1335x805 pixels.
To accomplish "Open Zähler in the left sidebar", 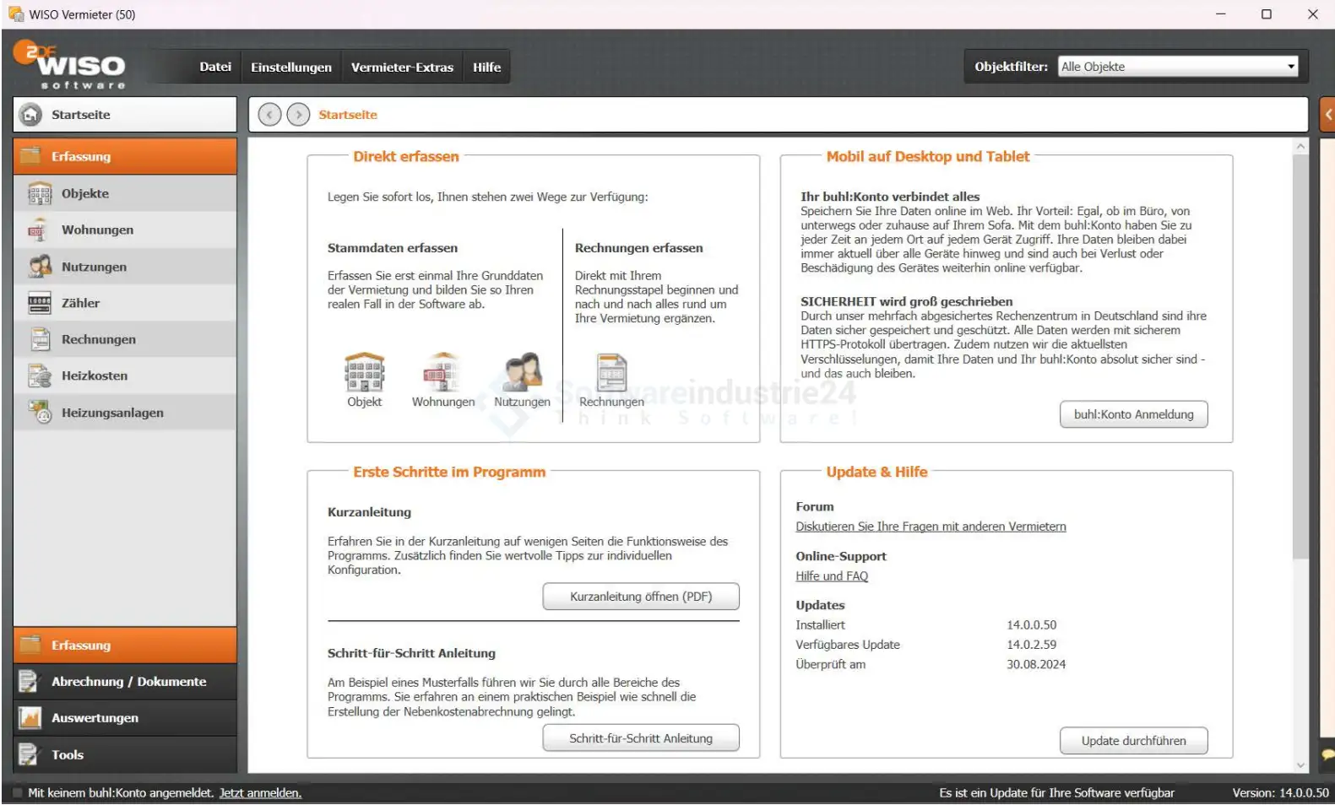I will (80, 303).
